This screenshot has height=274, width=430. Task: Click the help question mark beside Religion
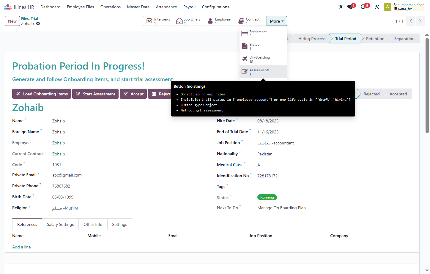click(29, 206)
